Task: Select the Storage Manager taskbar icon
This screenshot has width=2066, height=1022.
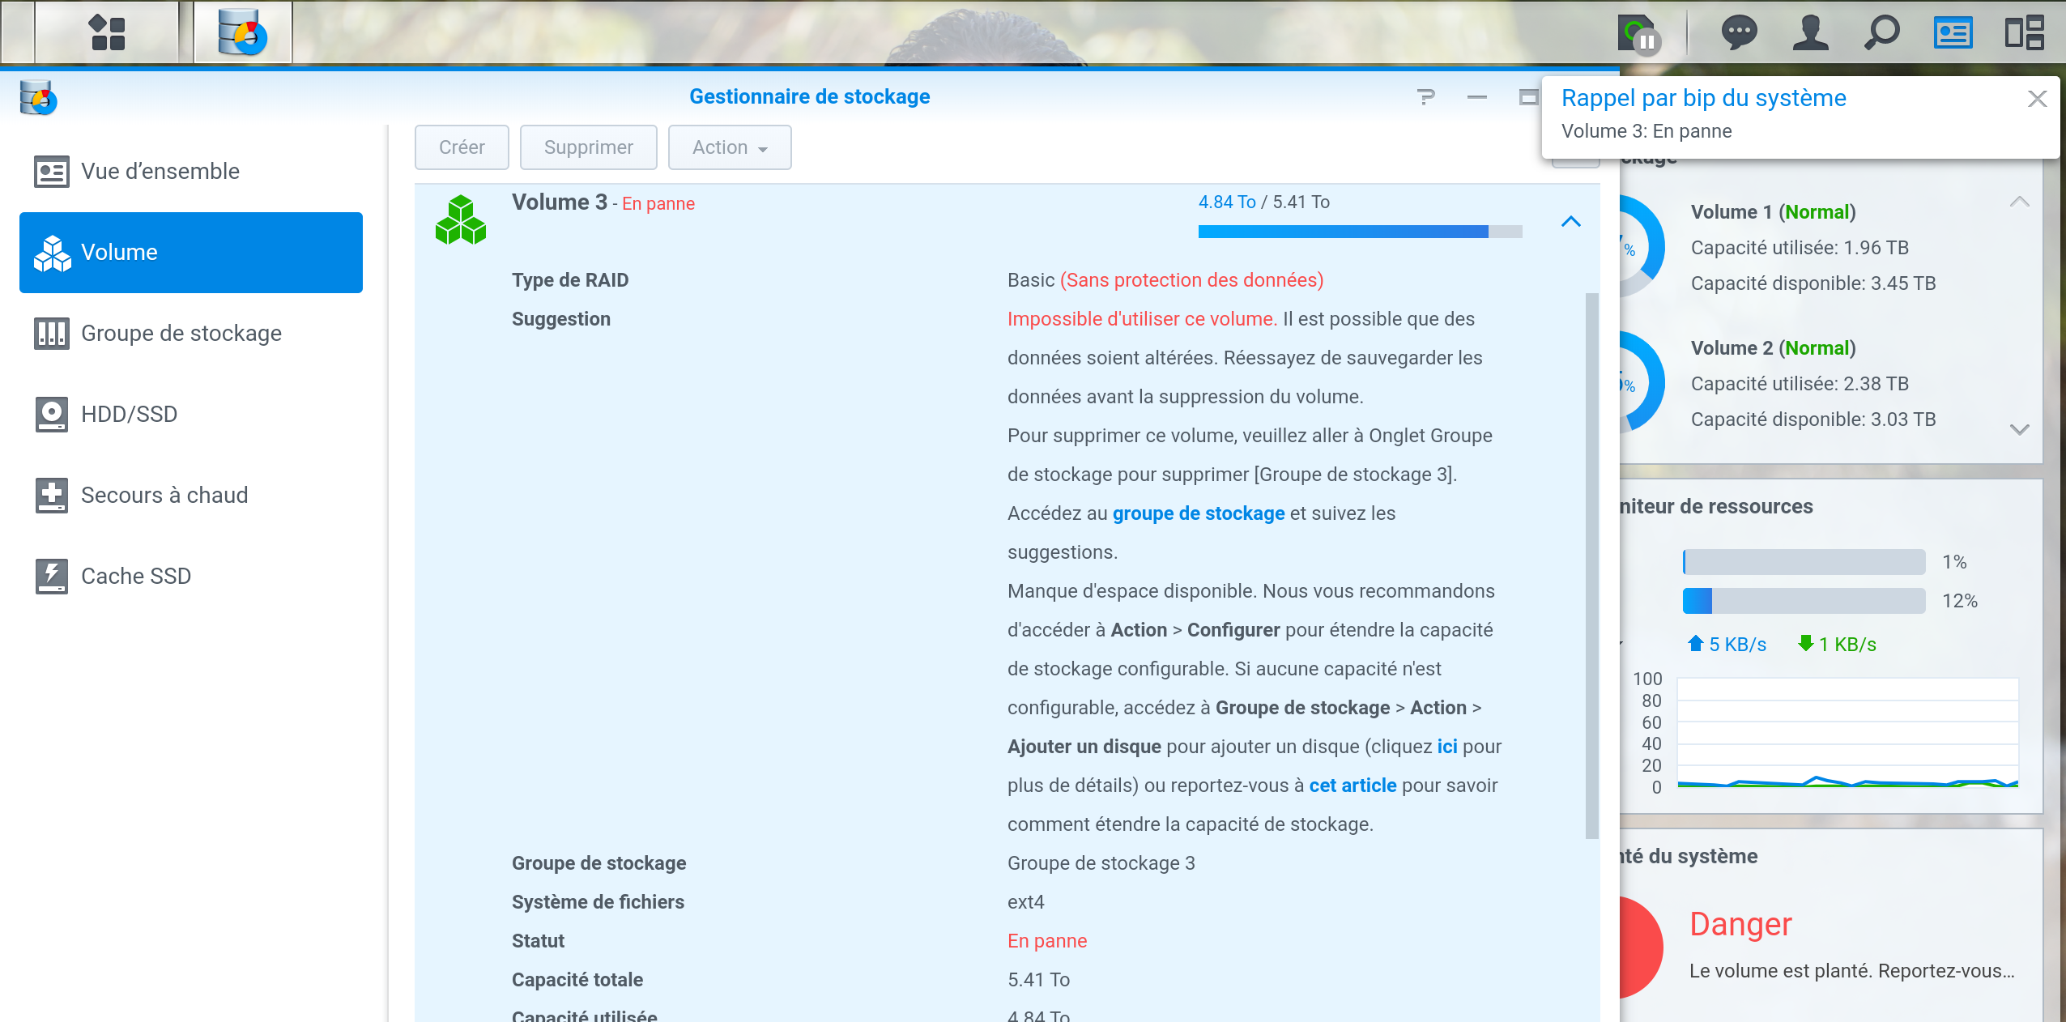Action: tap(242, 33)
